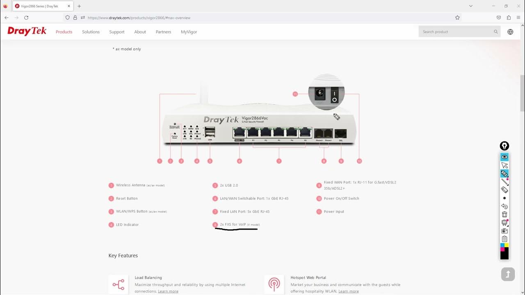Choose the black dot pen size

tap(504, 198)
